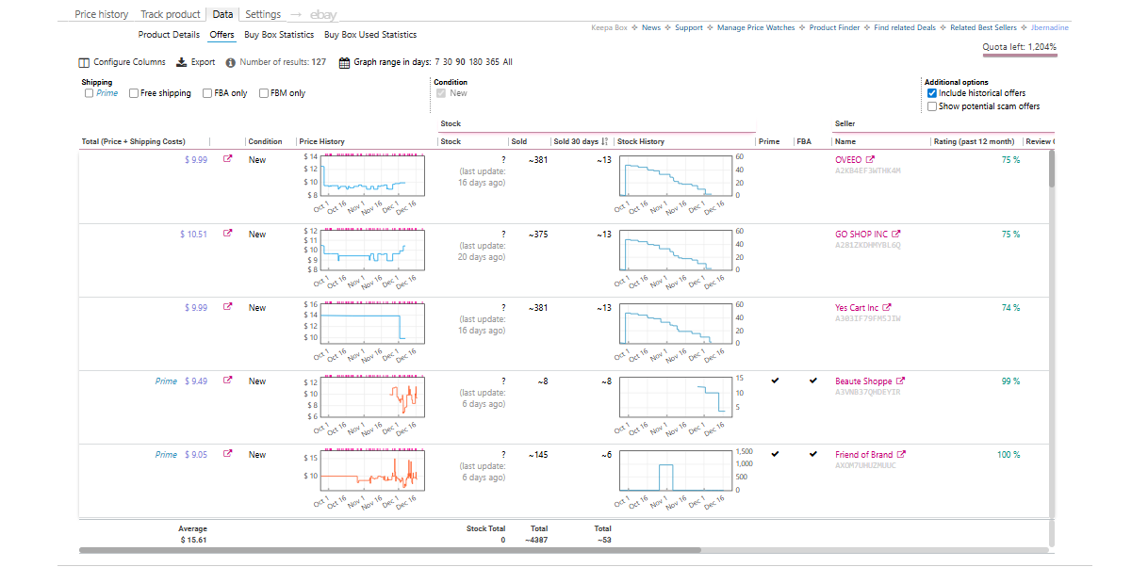Screen dimensions: 1148x567
Task: Click the Manage Price Watches link
Action: (x=756, y=28)
